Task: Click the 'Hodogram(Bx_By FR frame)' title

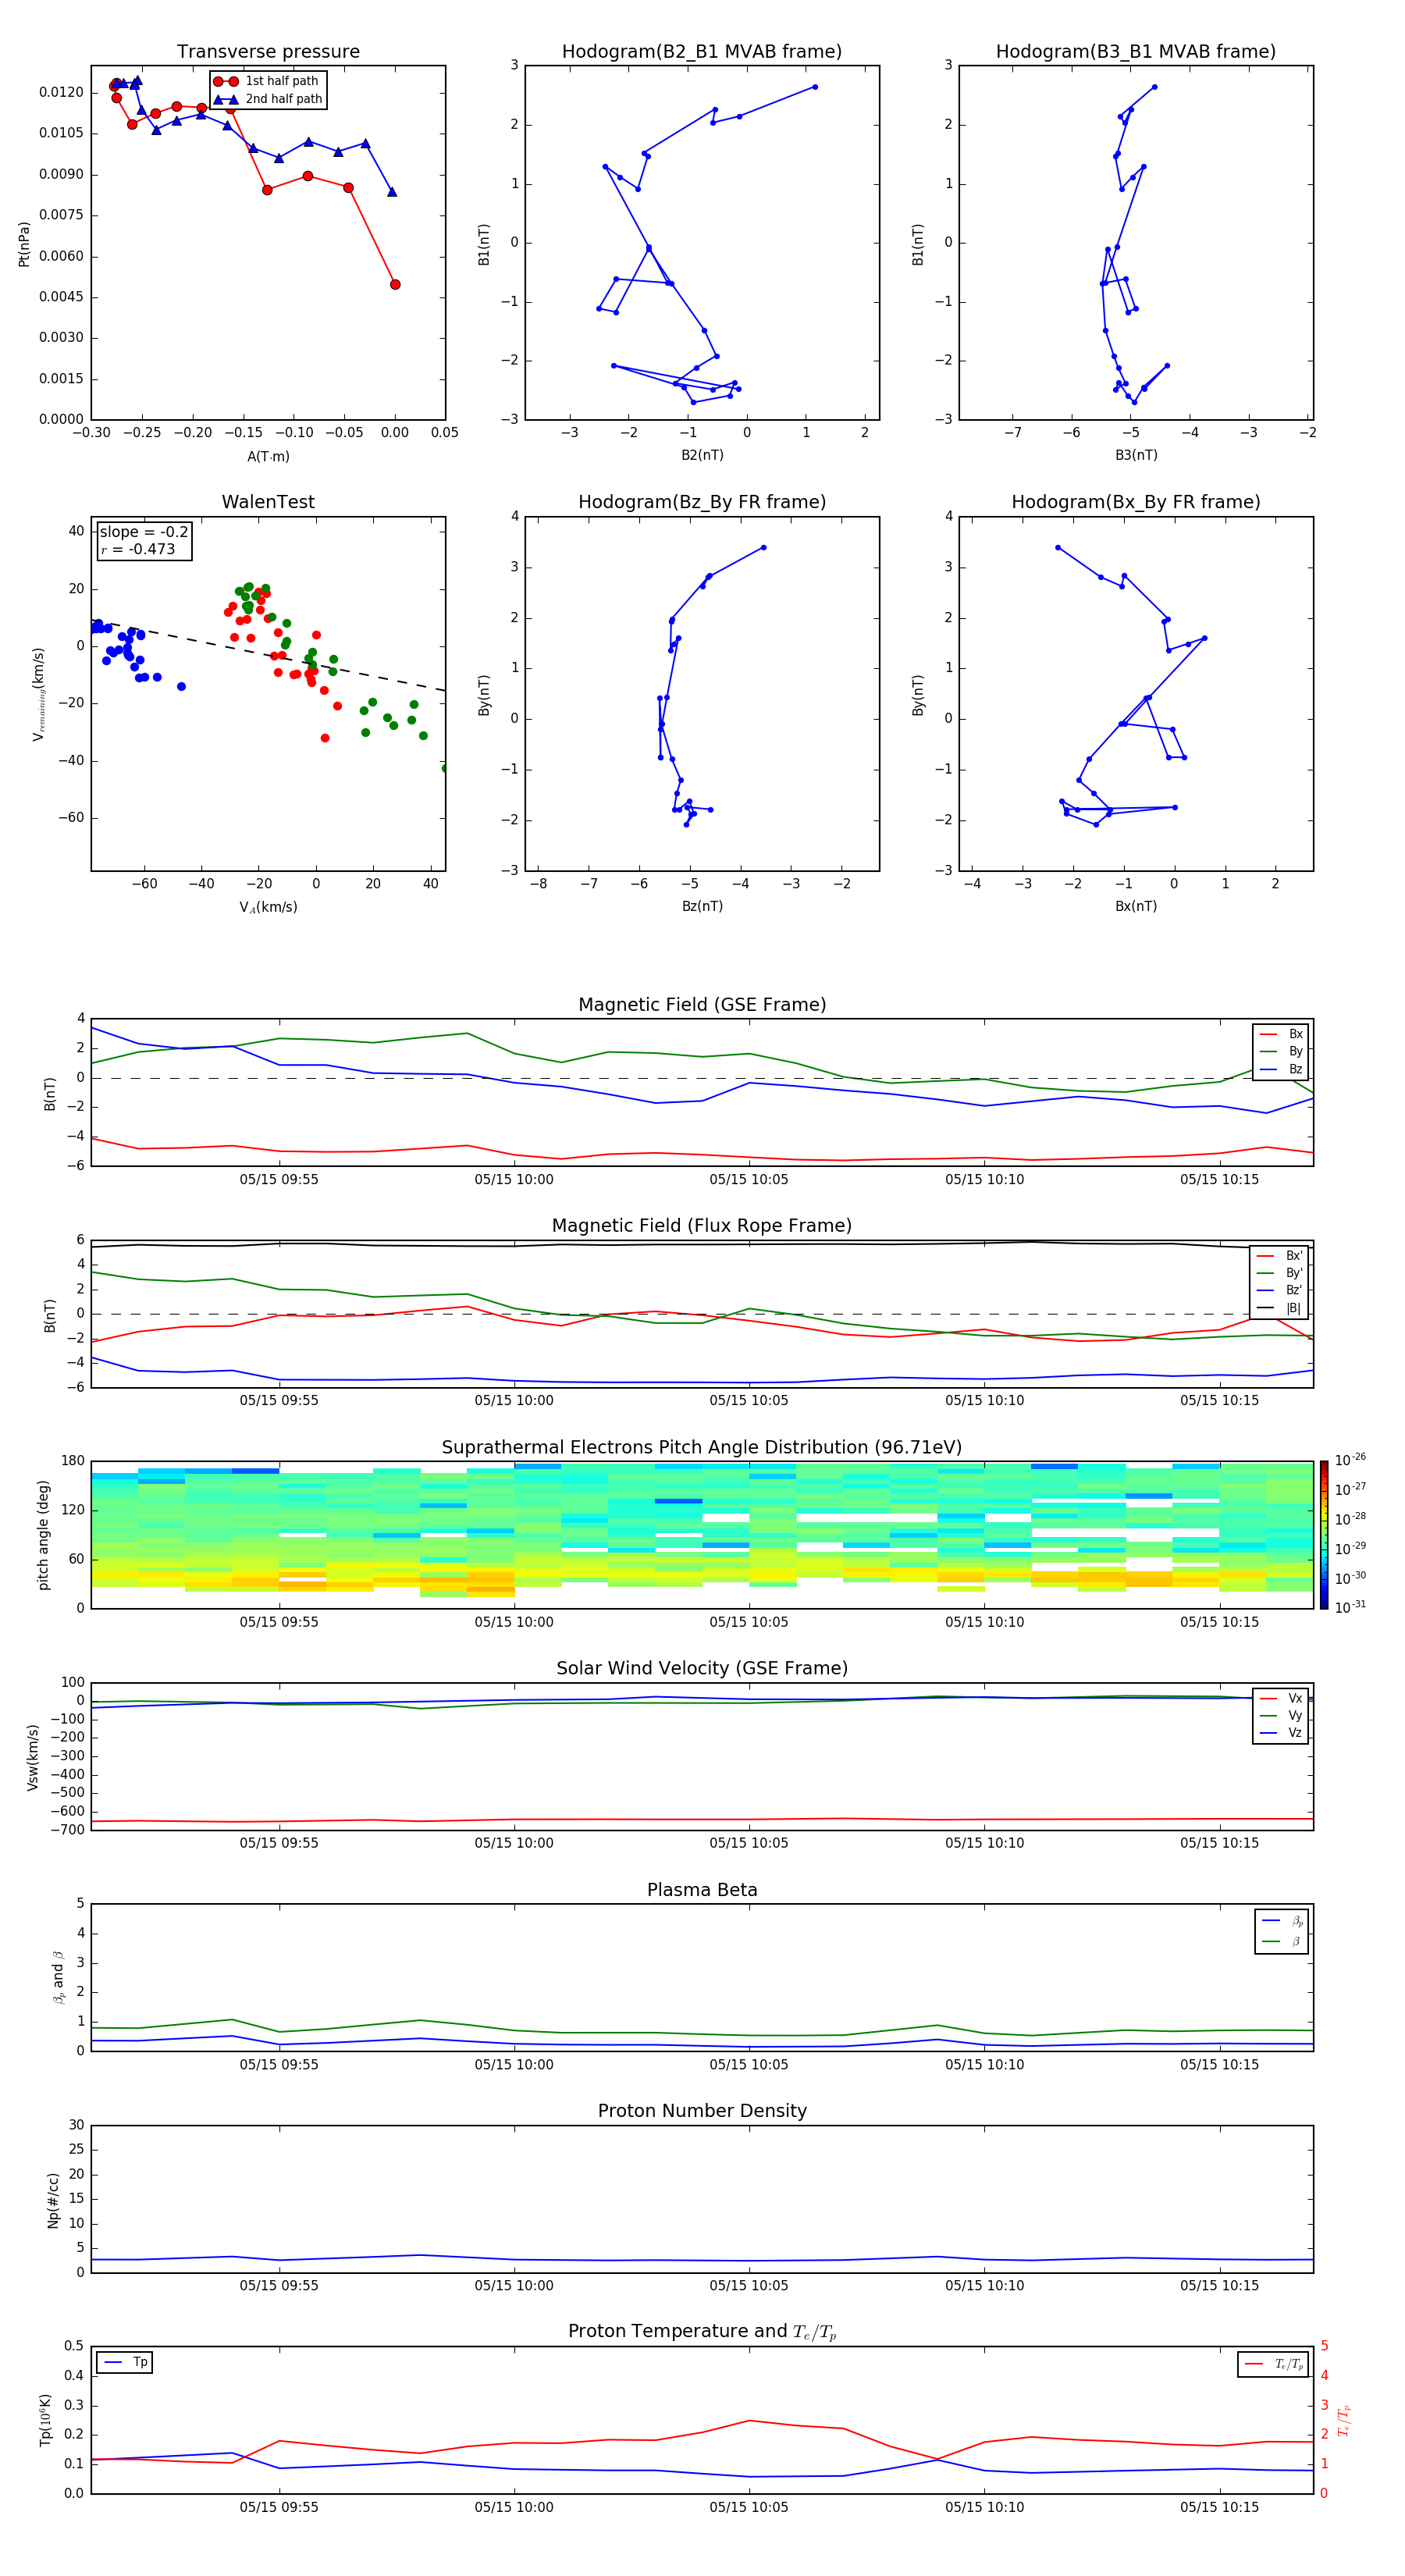Action: click(x=1136, y=502)
